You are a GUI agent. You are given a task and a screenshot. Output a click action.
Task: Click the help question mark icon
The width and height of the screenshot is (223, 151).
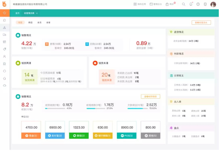(x=198, y=4)
